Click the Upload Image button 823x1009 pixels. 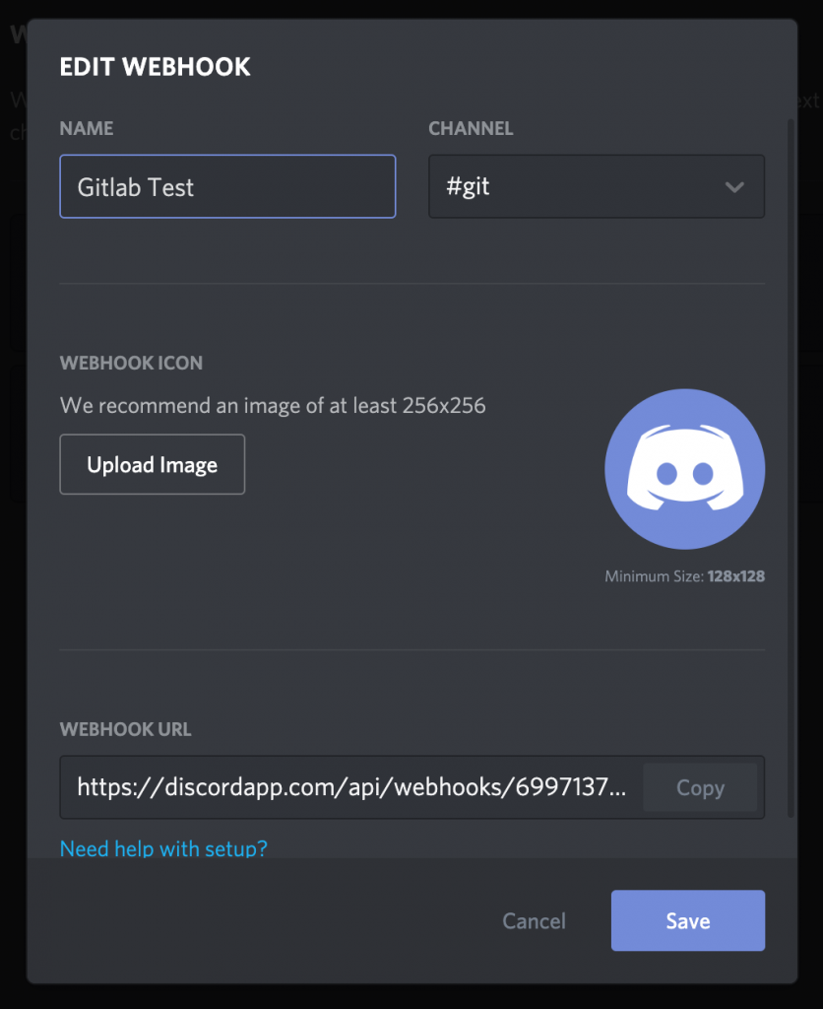tap(152, 463)
